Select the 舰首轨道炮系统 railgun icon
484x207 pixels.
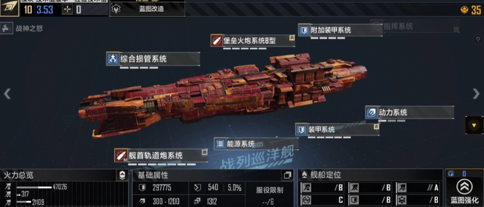[121, 155]
